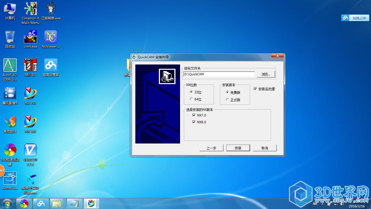This screenshot has height=209, width=371.
Task: Select the 360极速浏览器 desktop icon
Action: (10, 155)
